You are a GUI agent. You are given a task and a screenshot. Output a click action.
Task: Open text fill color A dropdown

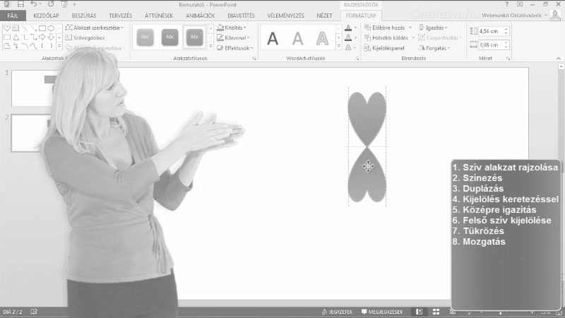[355, 28]
